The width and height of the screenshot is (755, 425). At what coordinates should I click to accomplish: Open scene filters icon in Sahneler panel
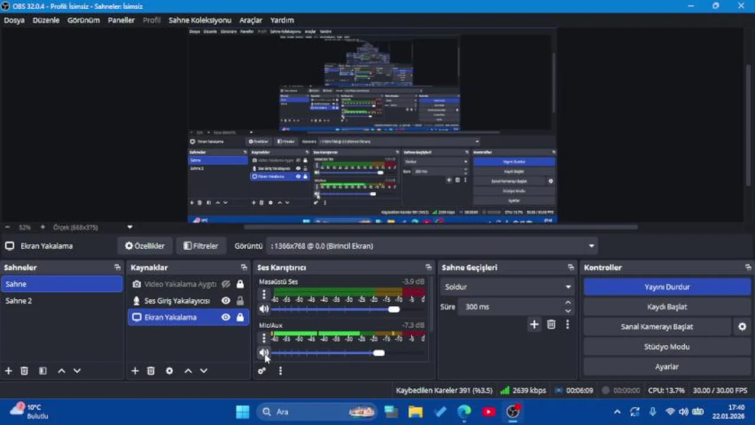coord(43,371)
